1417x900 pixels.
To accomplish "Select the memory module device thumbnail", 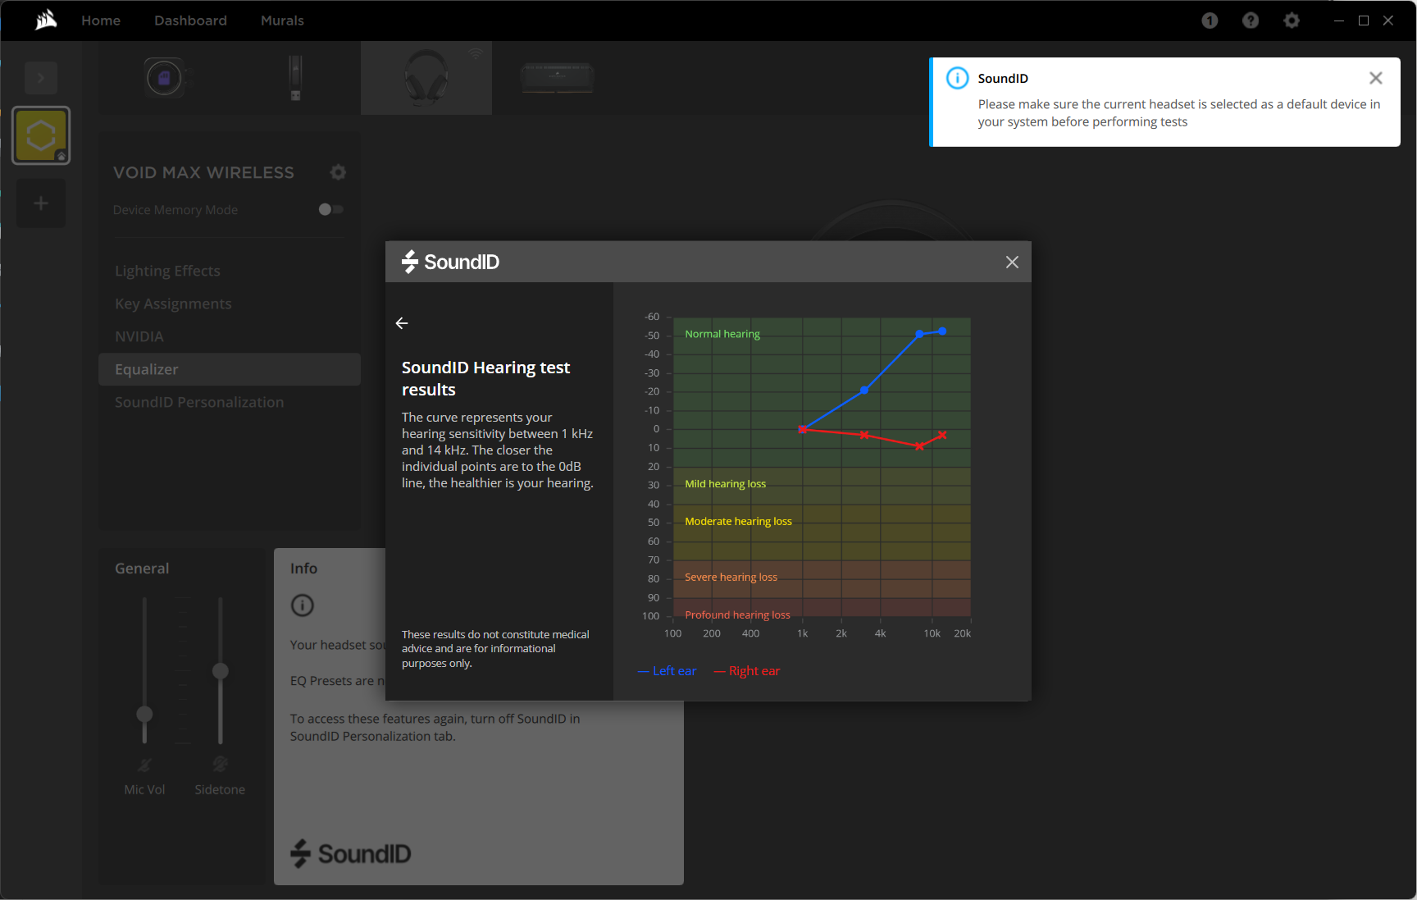I will click(x=558, y=78).
